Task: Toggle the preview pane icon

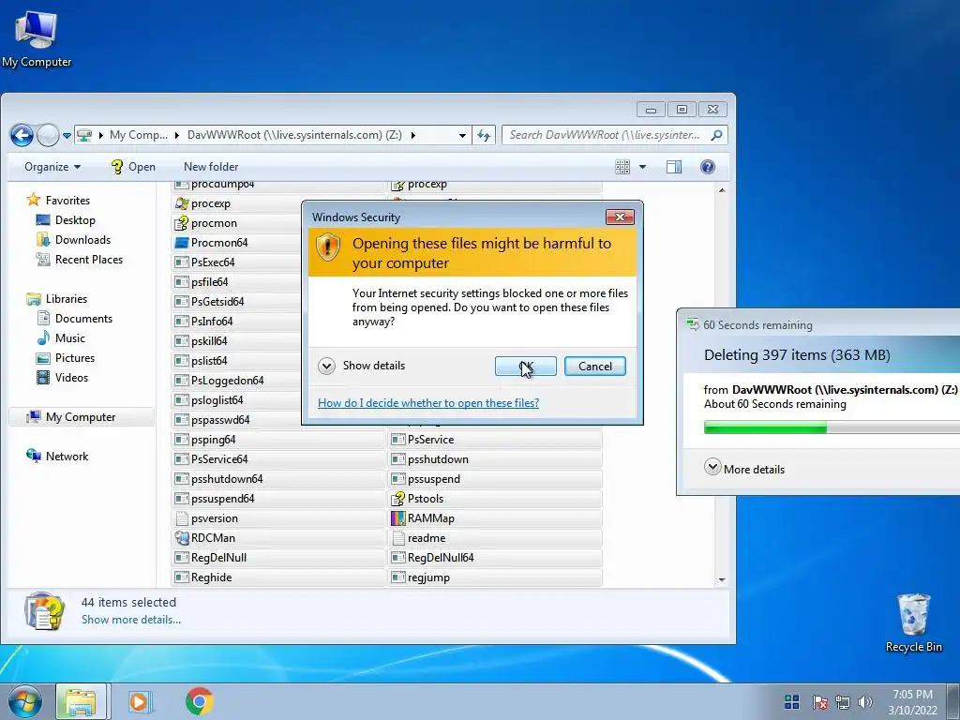Action: coord(674,167)
